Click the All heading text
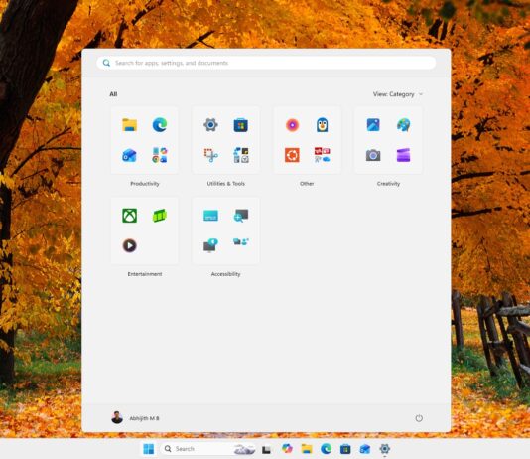This screenshot has height=459, width=530. [x=113, y=94]
